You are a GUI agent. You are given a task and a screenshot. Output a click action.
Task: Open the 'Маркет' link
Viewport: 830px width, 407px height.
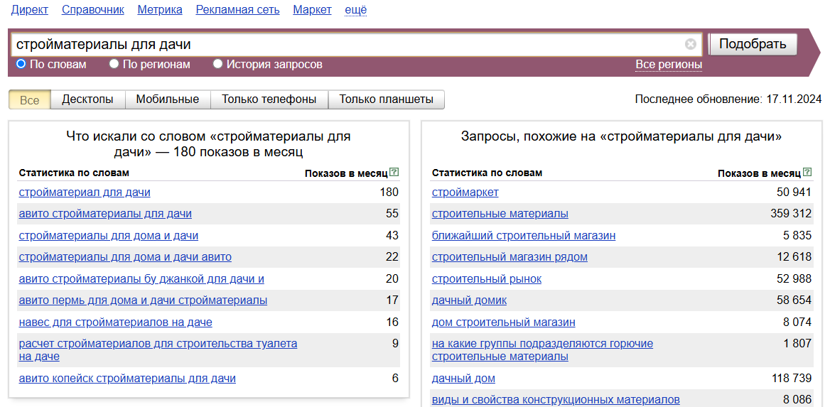pos(312,9)
